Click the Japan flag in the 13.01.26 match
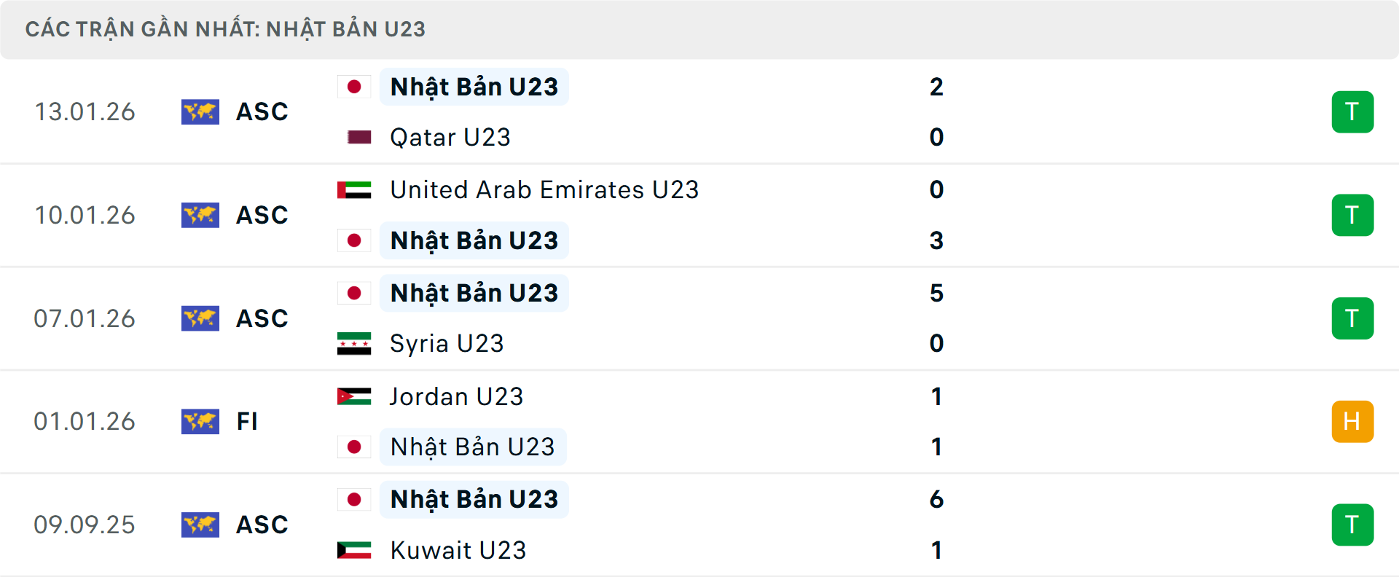The image size is (1399, 577). (x=354, y=87)
